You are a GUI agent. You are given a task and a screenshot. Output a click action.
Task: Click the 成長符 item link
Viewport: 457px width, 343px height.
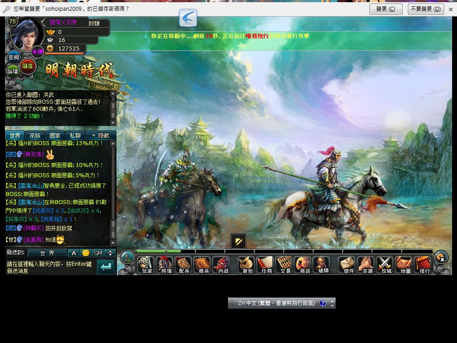42,211
